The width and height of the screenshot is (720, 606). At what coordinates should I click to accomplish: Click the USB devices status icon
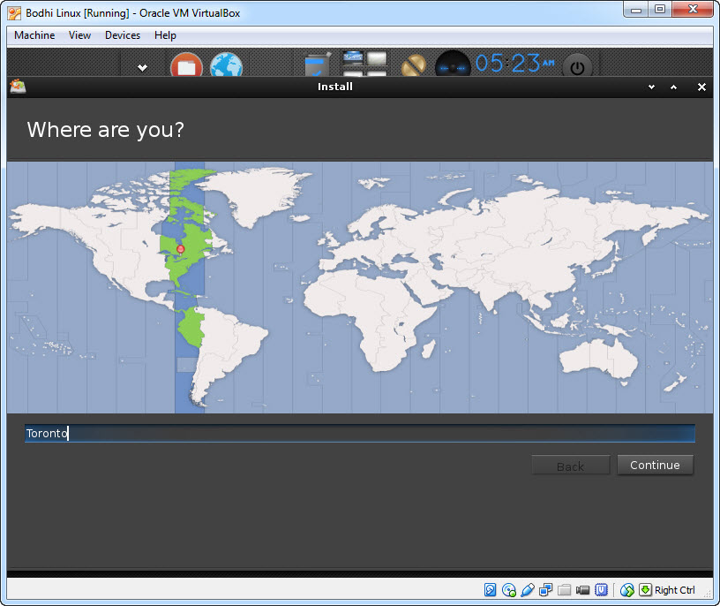[x=528, y=590]
